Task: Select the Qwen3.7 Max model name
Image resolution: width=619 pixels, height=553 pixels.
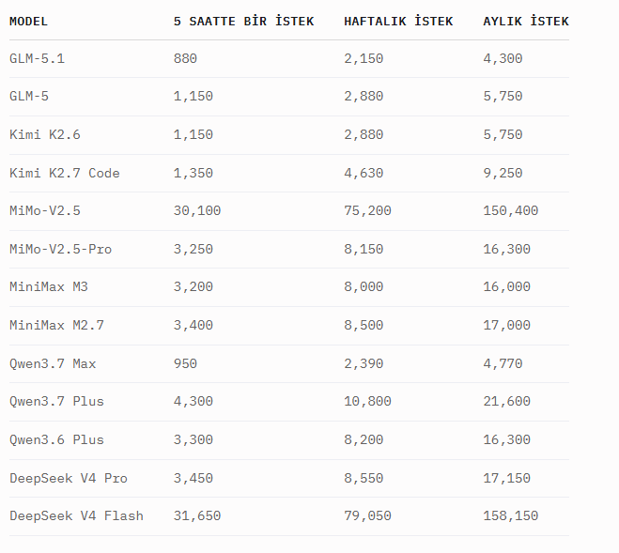Action: pyautogui.click(x=53, y=363)
